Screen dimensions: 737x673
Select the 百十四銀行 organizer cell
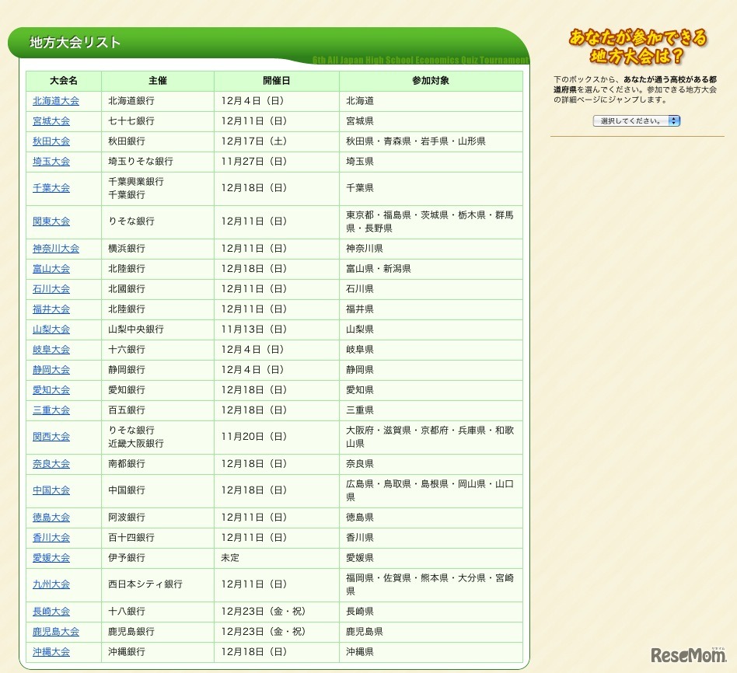point(158,538)
